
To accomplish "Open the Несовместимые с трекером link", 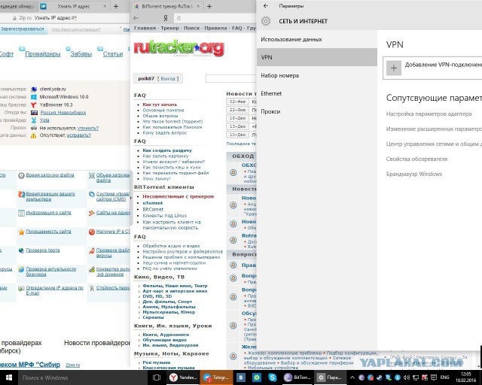I will [178, 196].
